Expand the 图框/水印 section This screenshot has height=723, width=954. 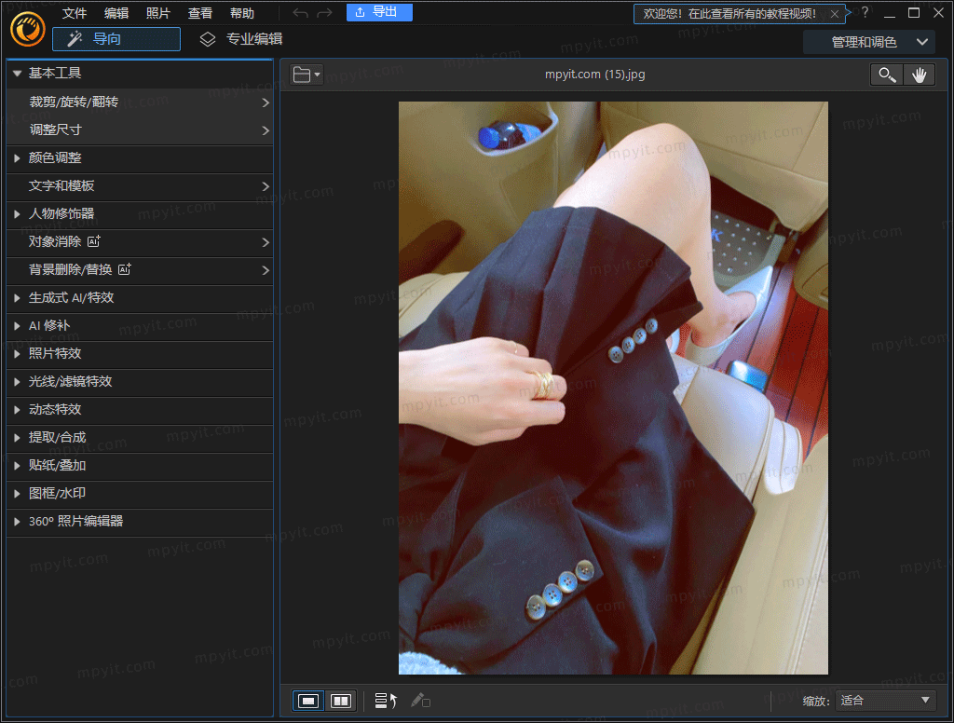140,494
